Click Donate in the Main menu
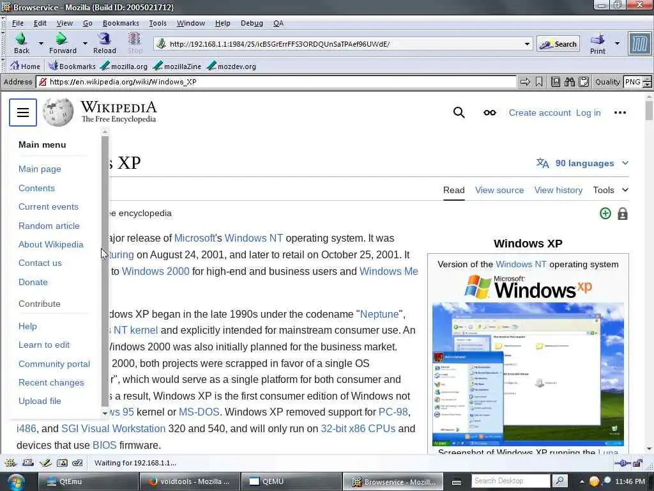 click(33, 282)
